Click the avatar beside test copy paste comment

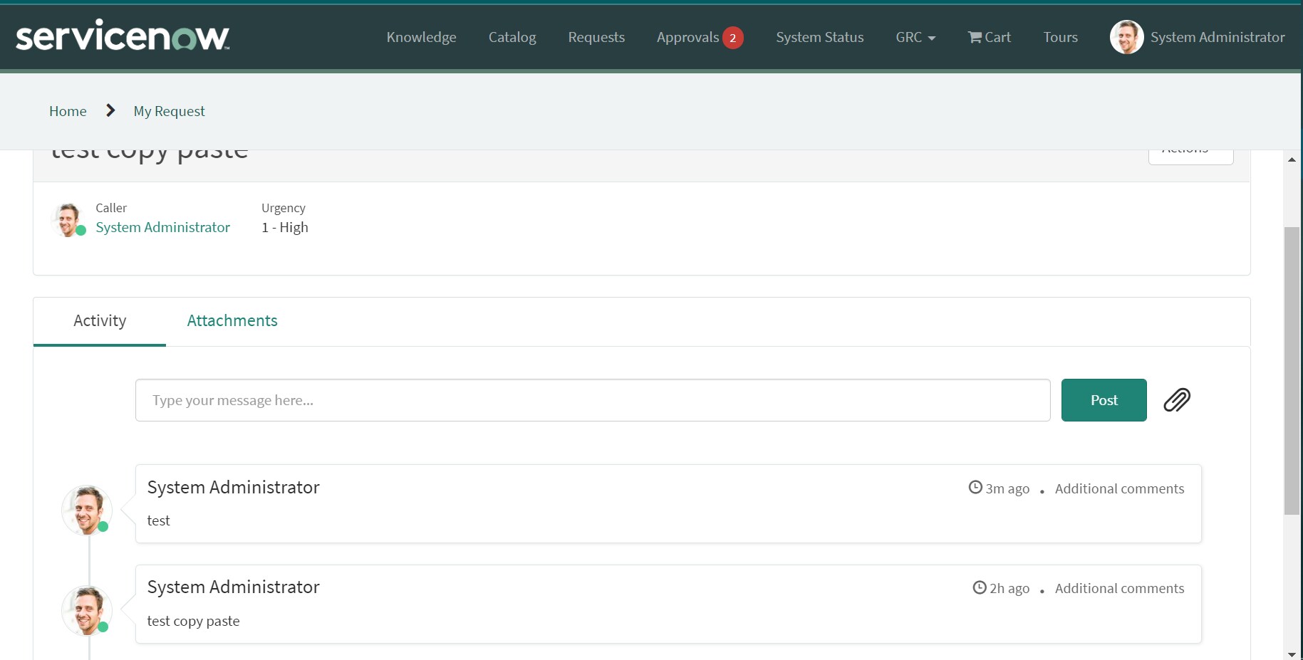[86, 610]
